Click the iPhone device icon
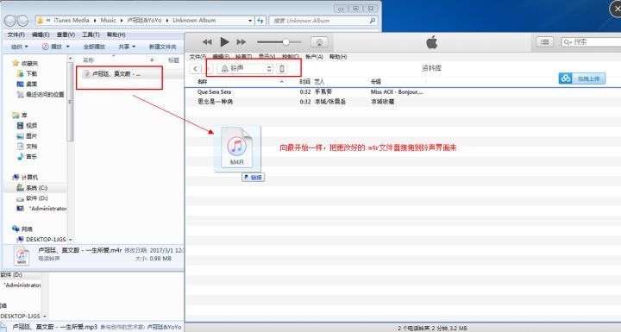 (x=281, y=68)
